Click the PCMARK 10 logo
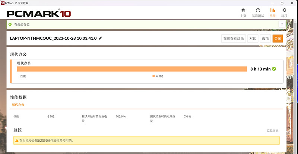This screenshot has width=298, height=154. 39,13
